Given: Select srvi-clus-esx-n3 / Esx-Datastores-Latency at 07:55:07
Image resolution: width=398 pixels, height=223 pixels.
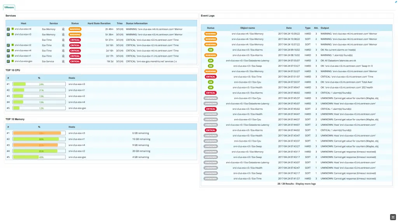Looking at the screenshot, I should tap(248, 61).
